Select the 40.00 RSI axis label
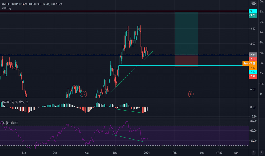265x156 pixels. coord(253,140)
